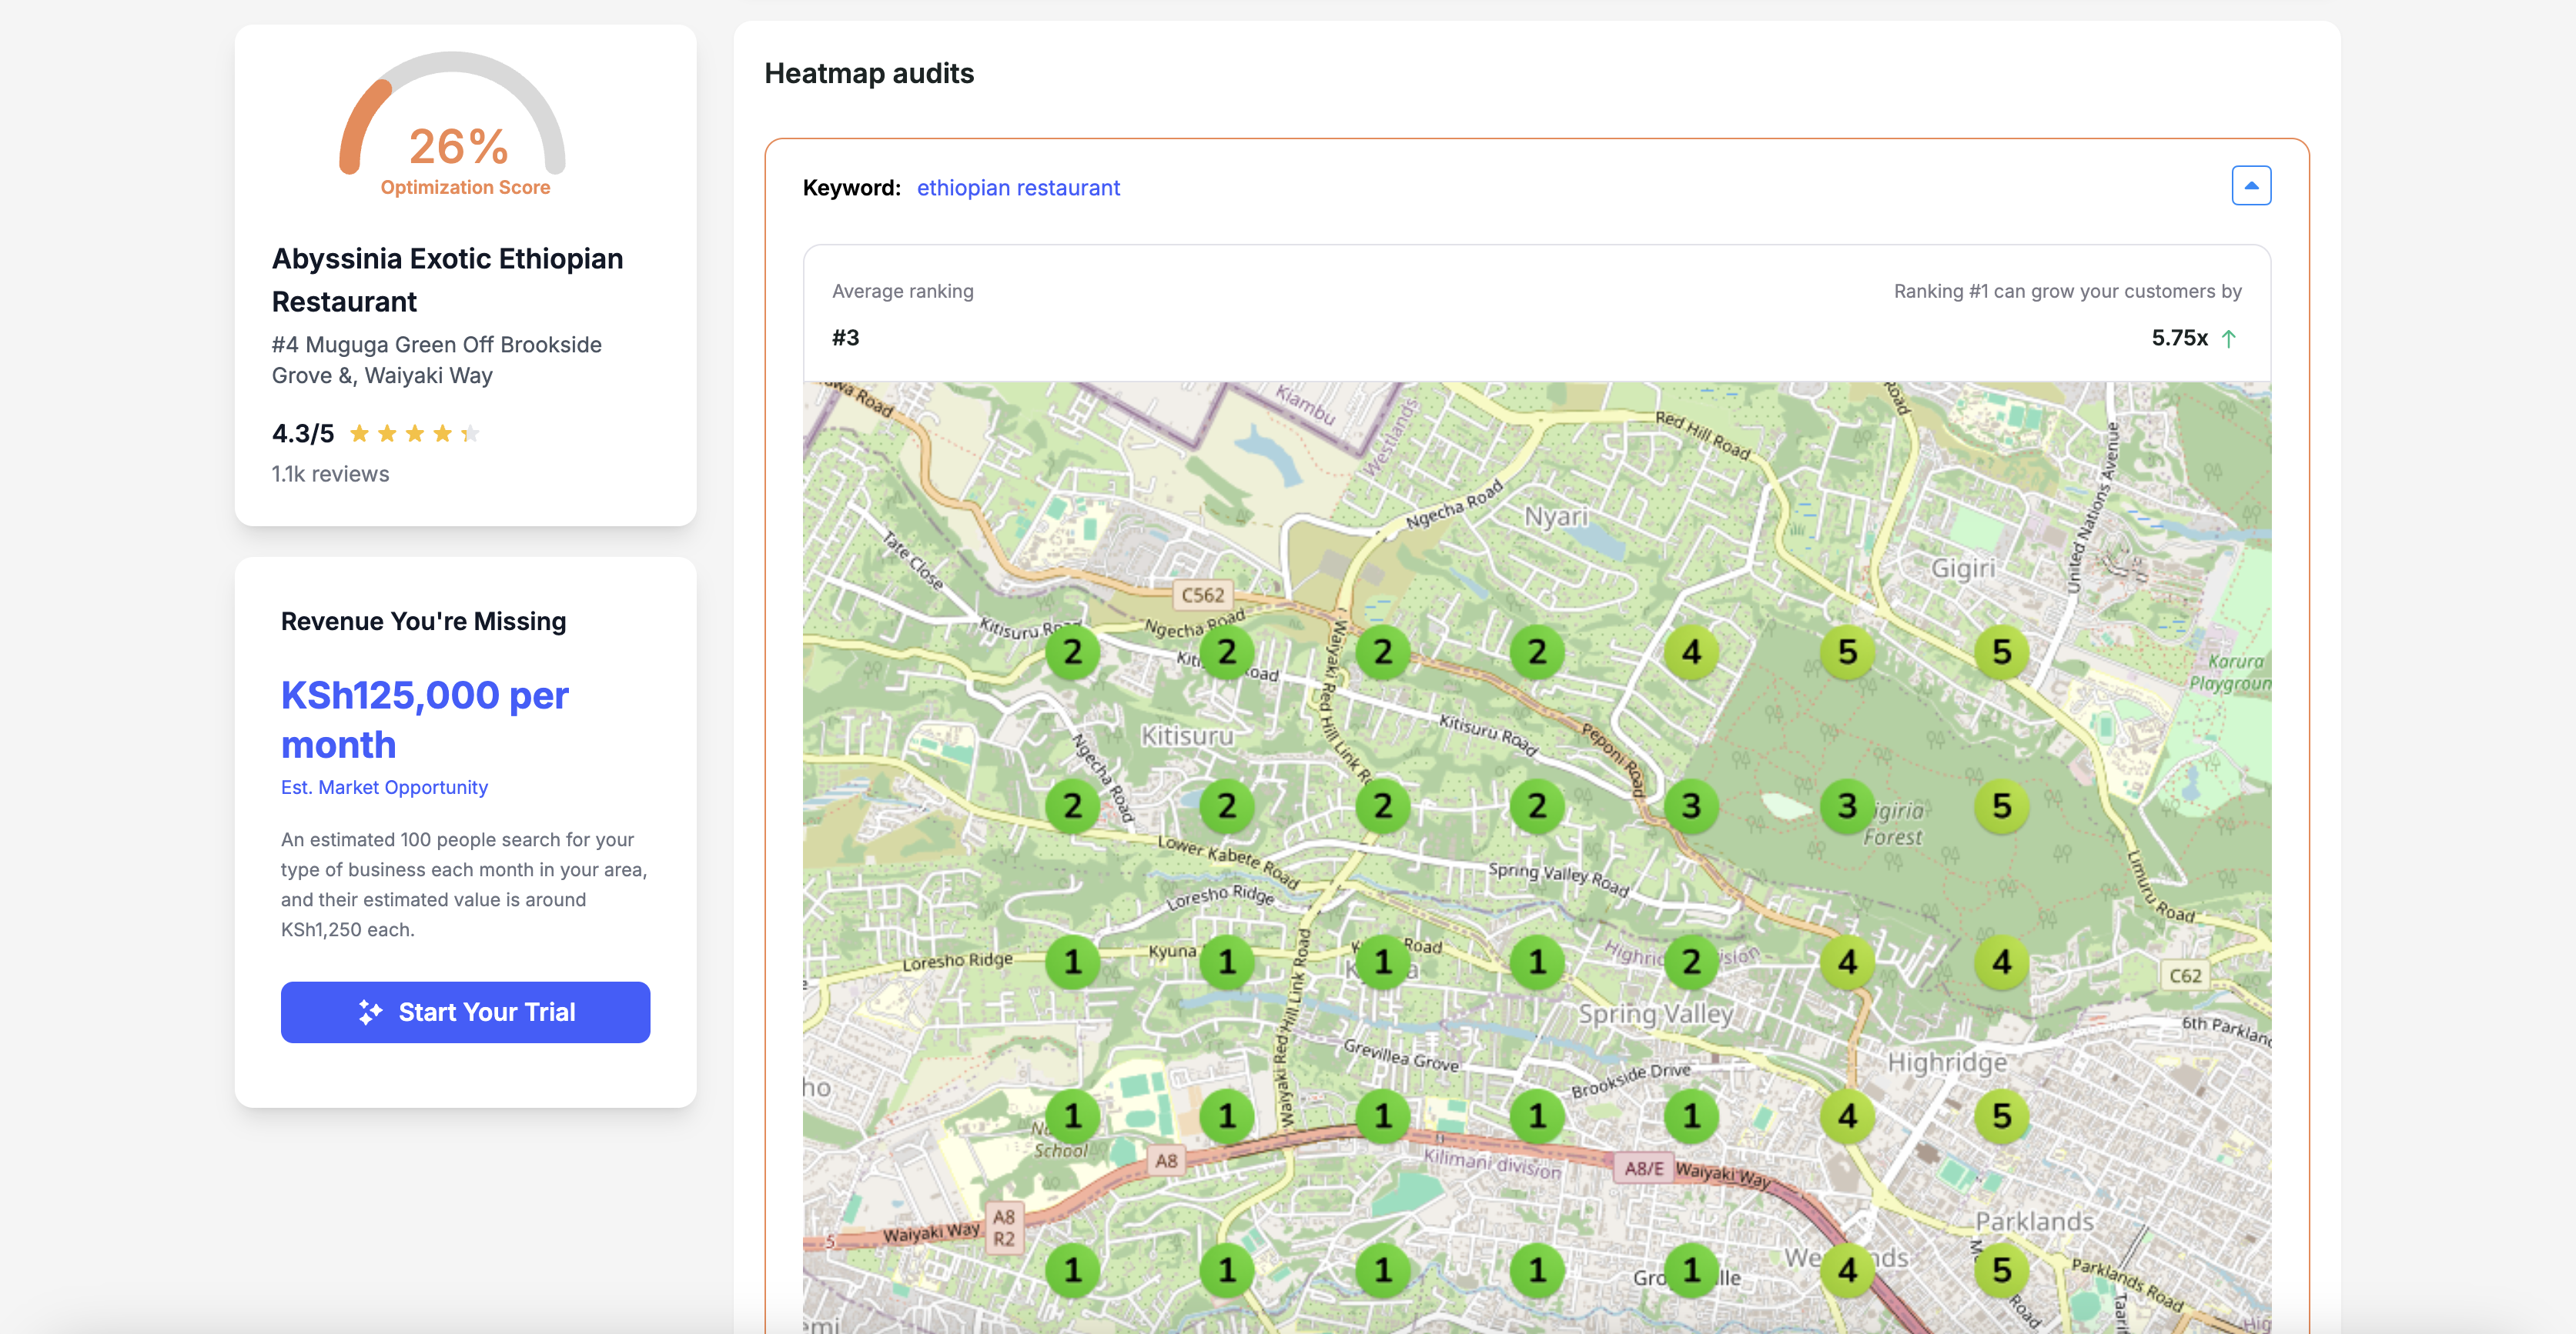Screen dimensions: 2576x1334
Task: Click the rank 2 marker over Highridge division label
Action: point(1690,962)
